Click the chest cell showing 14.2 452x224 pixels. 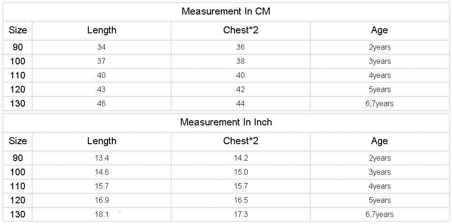point(241,158)
